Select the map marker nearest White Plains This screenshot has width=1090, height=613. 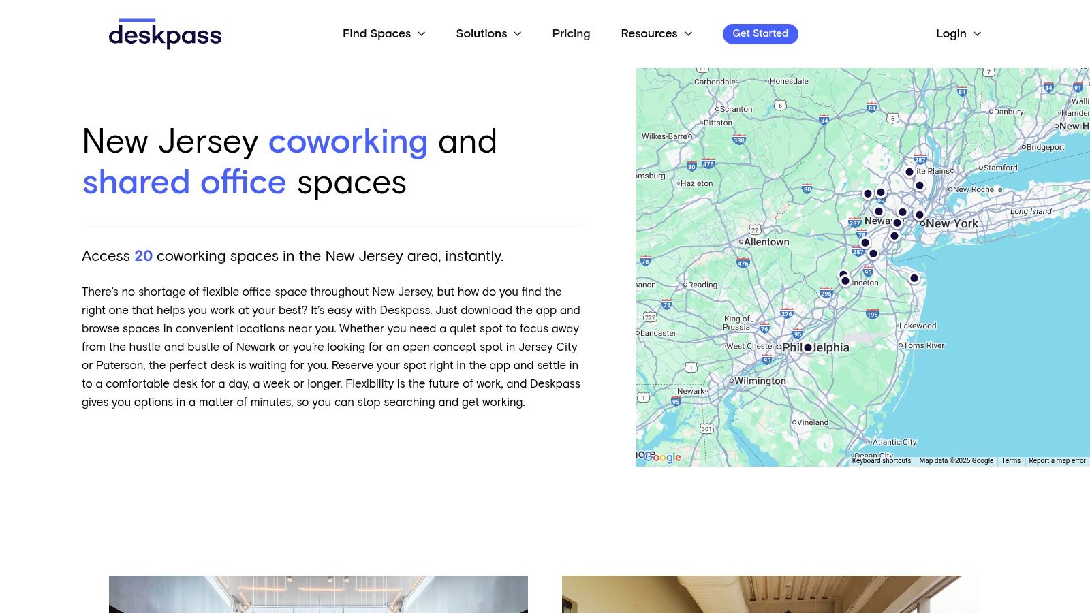909,172
